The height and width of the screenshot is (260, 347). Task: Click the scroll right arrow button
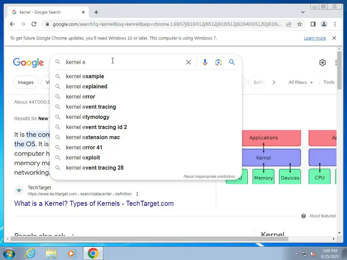(x=334, y=239)
